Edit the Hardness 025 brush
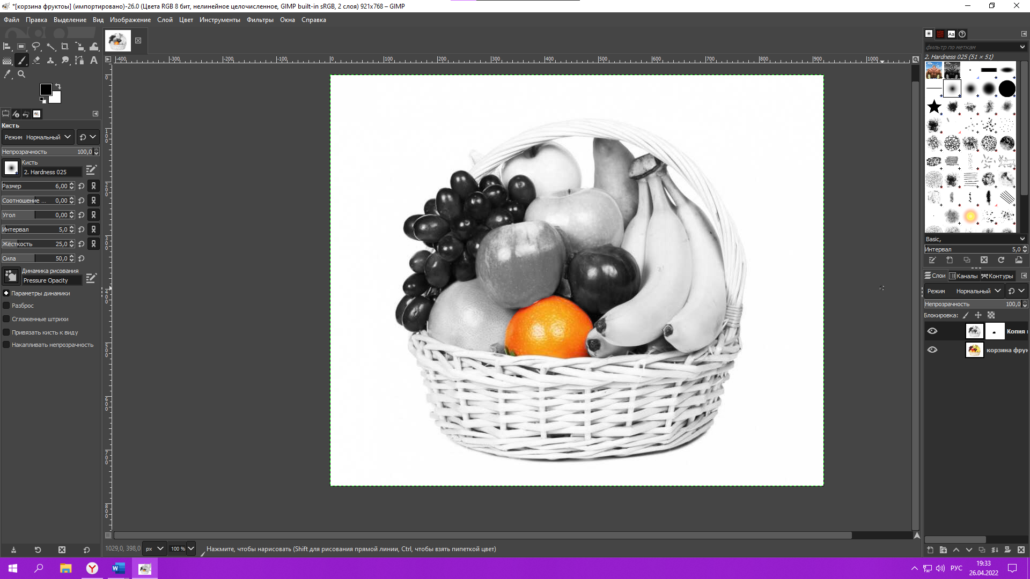This screenshot has width=1030, height=579. click(x=91, y=170)
